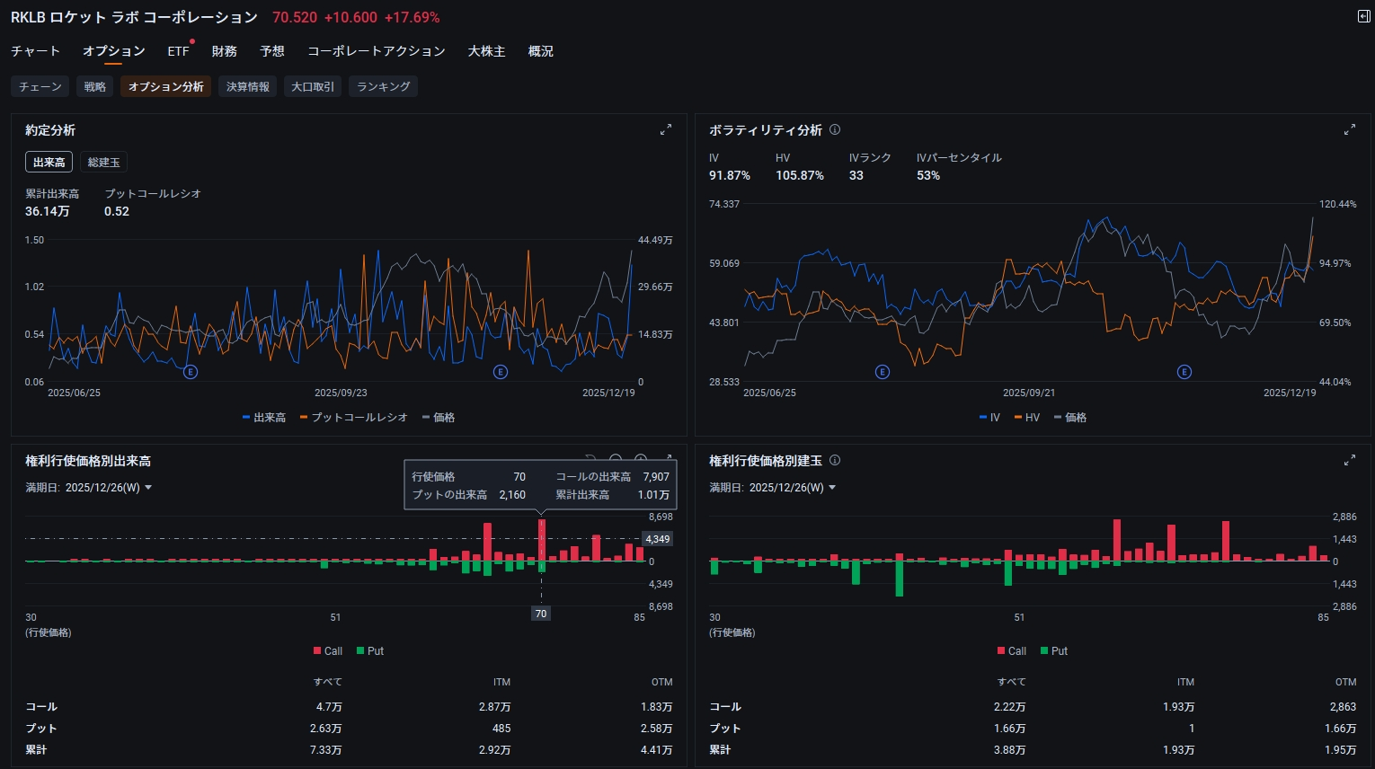Toggle the HV series in the volatility legend
This screenshot has width=1375, height=769.
pos(1026,418)
